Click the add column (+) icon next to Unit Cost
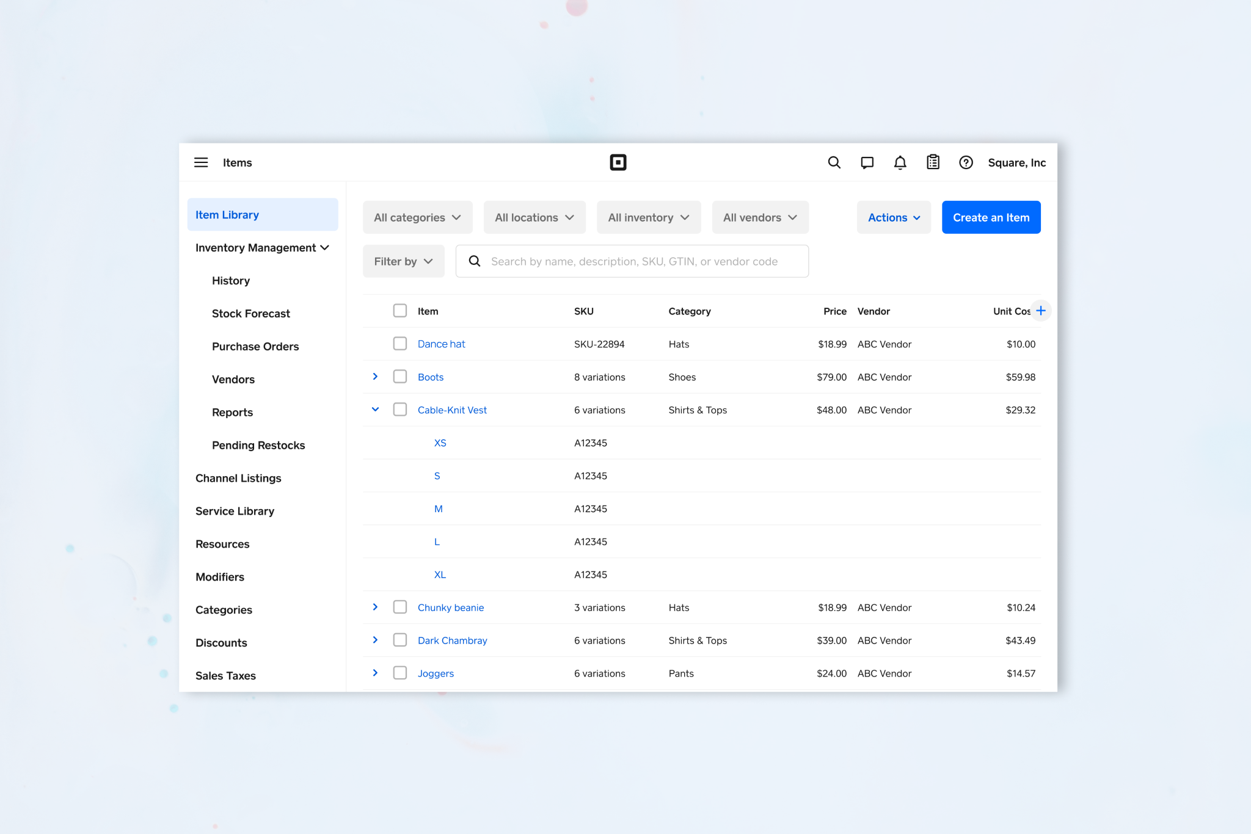This screenshot has height=834, width=1251. [1041, 311]
